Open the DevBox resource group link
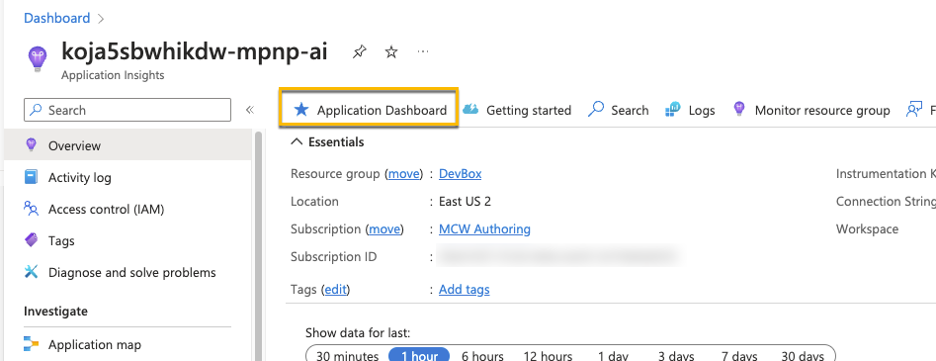 tap(461, 174)
